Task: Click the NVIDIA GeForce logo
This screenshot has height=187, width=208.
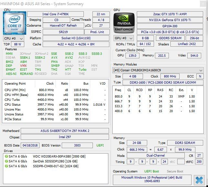Action: (124, 23)
